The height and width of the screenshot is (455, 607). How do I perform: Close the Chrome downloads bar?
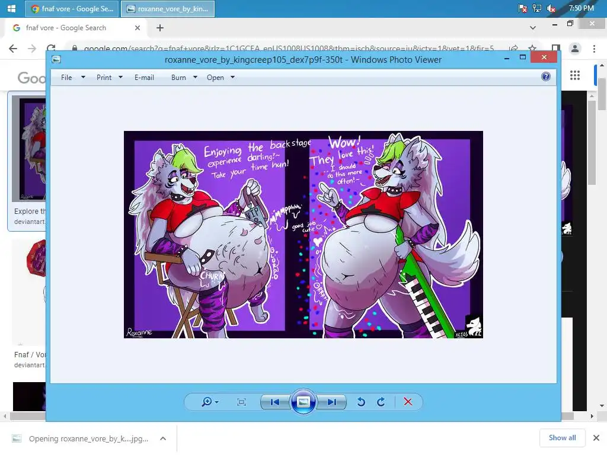tap(596, 438)
